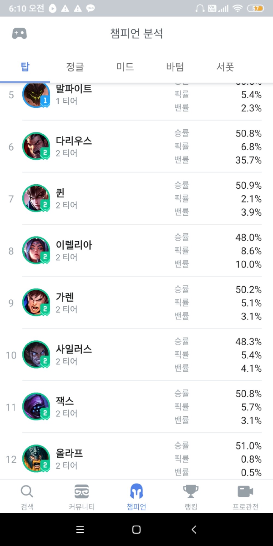Viewport: 273px width, 546px height.
Task: Open the 랭킹 trophy icon
Action: click(x=191, y=492)
